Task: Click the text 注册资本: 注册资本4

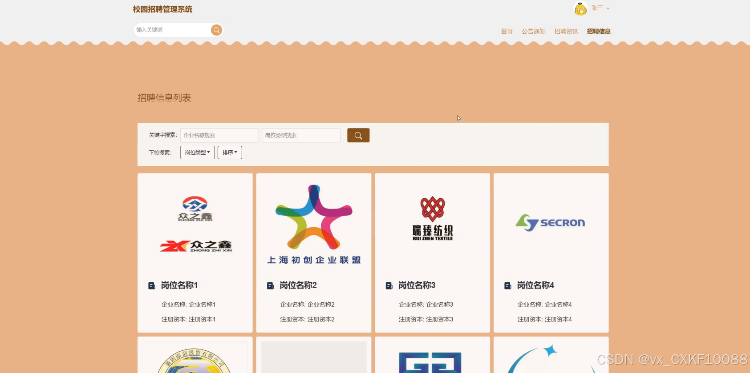Action: [545, 319]
